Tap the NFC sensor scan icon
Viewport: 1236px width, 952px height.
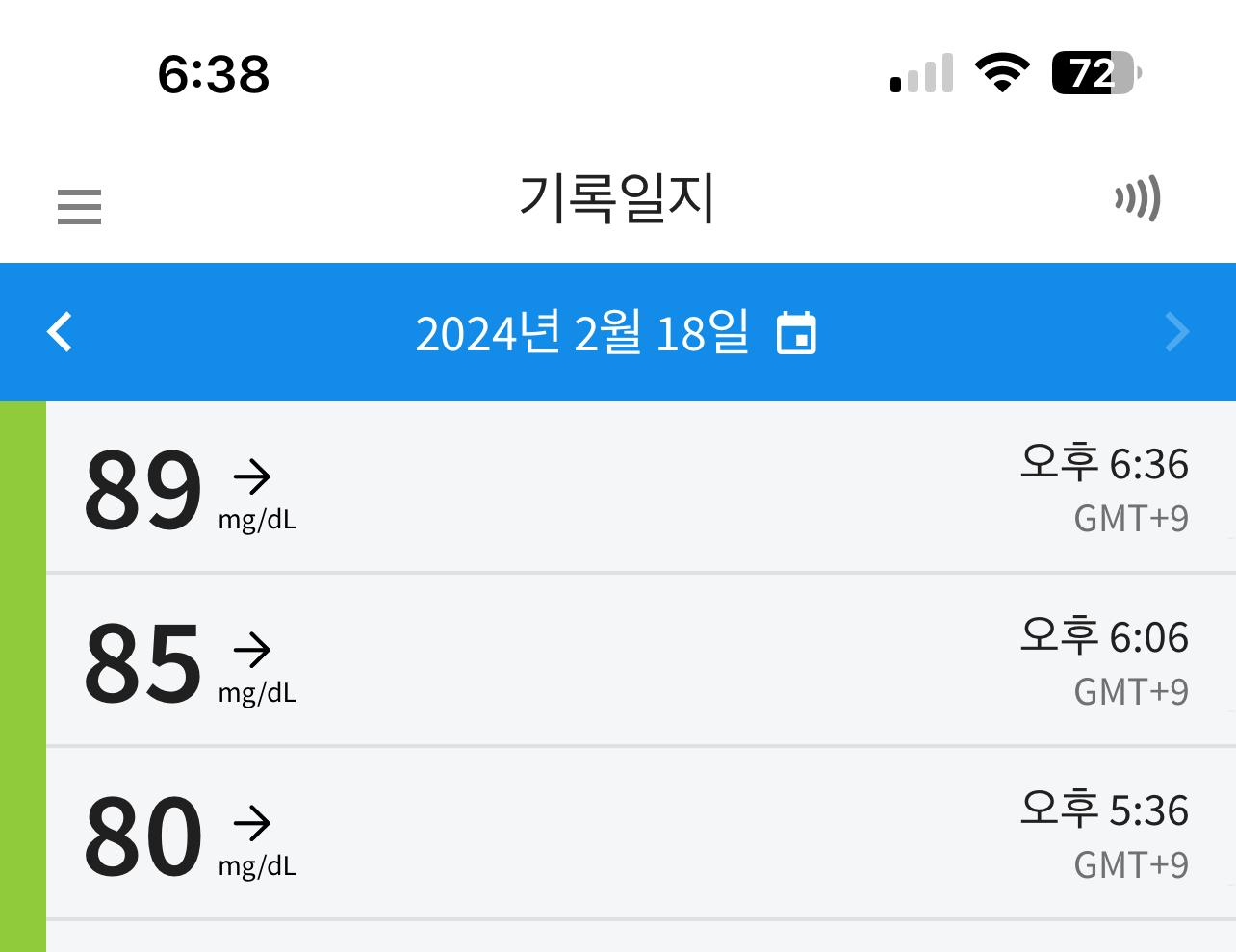point(1138,199)
